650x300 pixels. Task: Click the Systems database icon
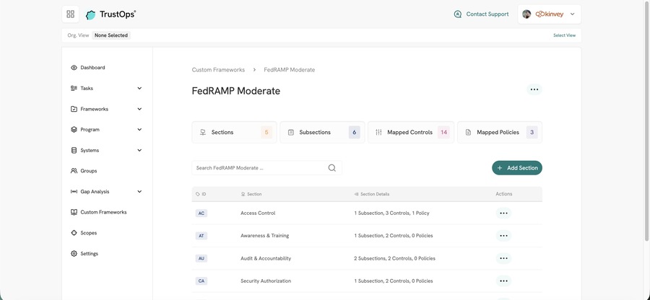point(74,150)
